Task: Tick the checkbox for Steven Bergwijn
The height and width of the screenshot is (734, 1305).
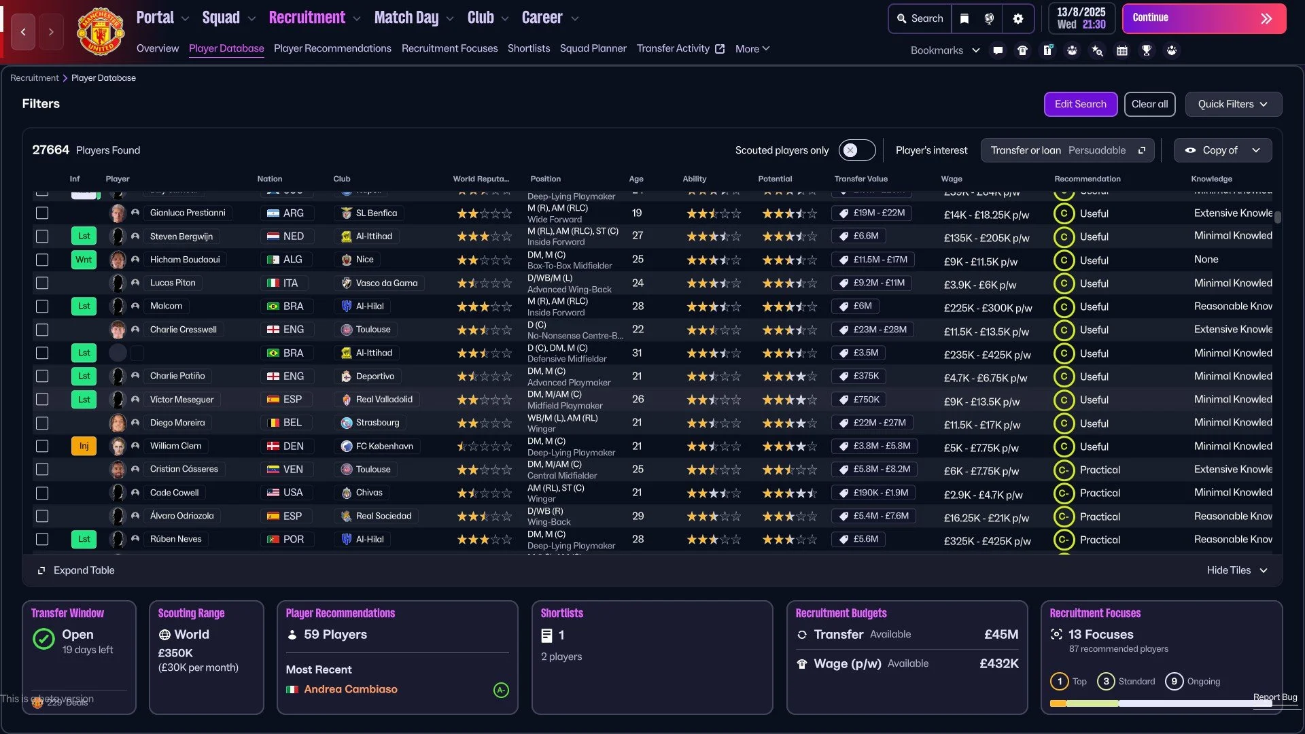Action: click(x=42, y=237)
